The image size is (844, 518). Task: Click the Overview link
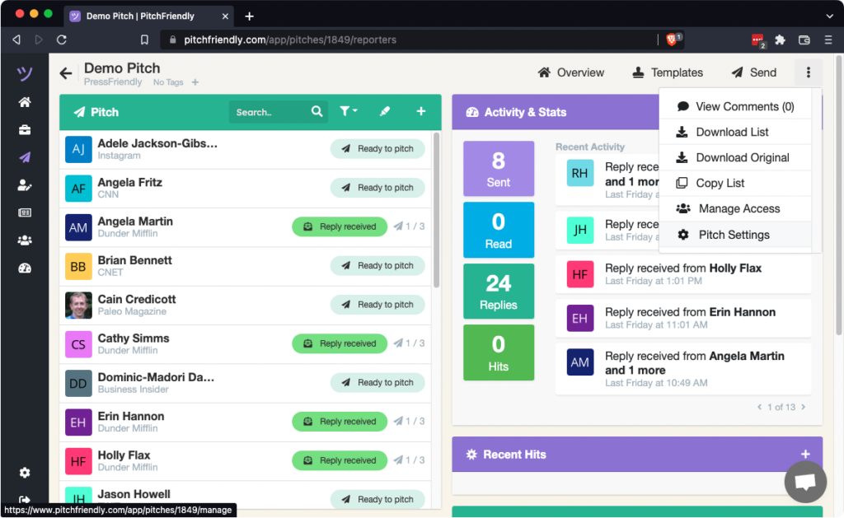(571, 72)
